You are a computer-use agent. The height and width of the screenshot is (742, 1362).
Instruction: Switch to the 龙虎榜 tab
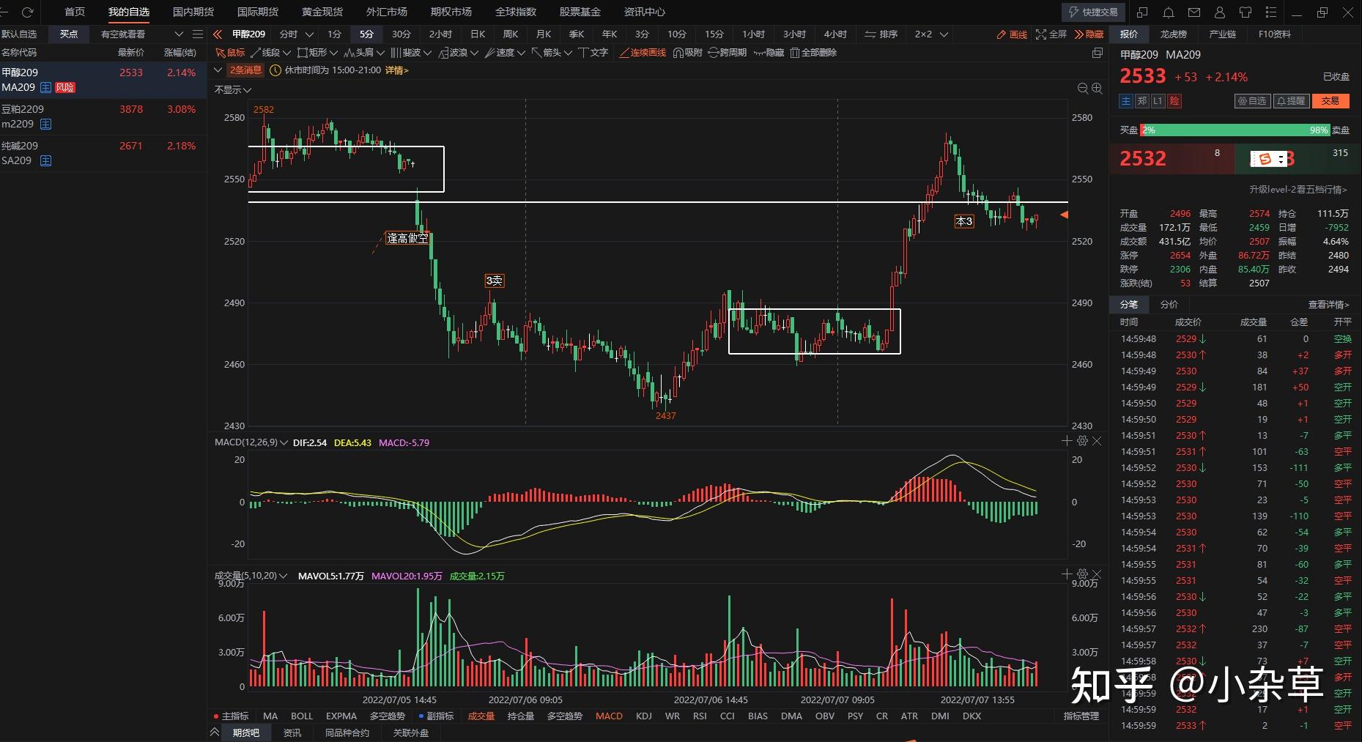click(1173, 34)
